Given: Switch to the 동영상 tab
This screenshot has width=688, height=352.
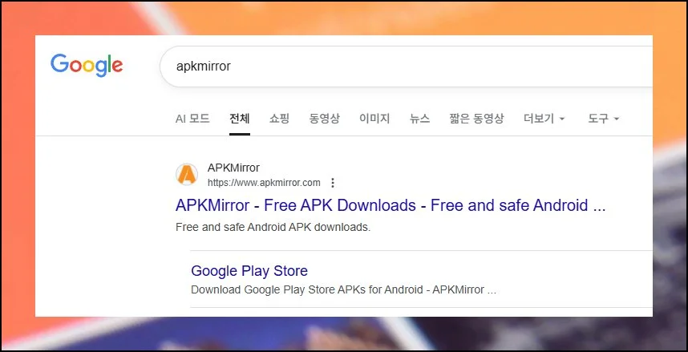Looking at the screenshot, I should point(324,119).
